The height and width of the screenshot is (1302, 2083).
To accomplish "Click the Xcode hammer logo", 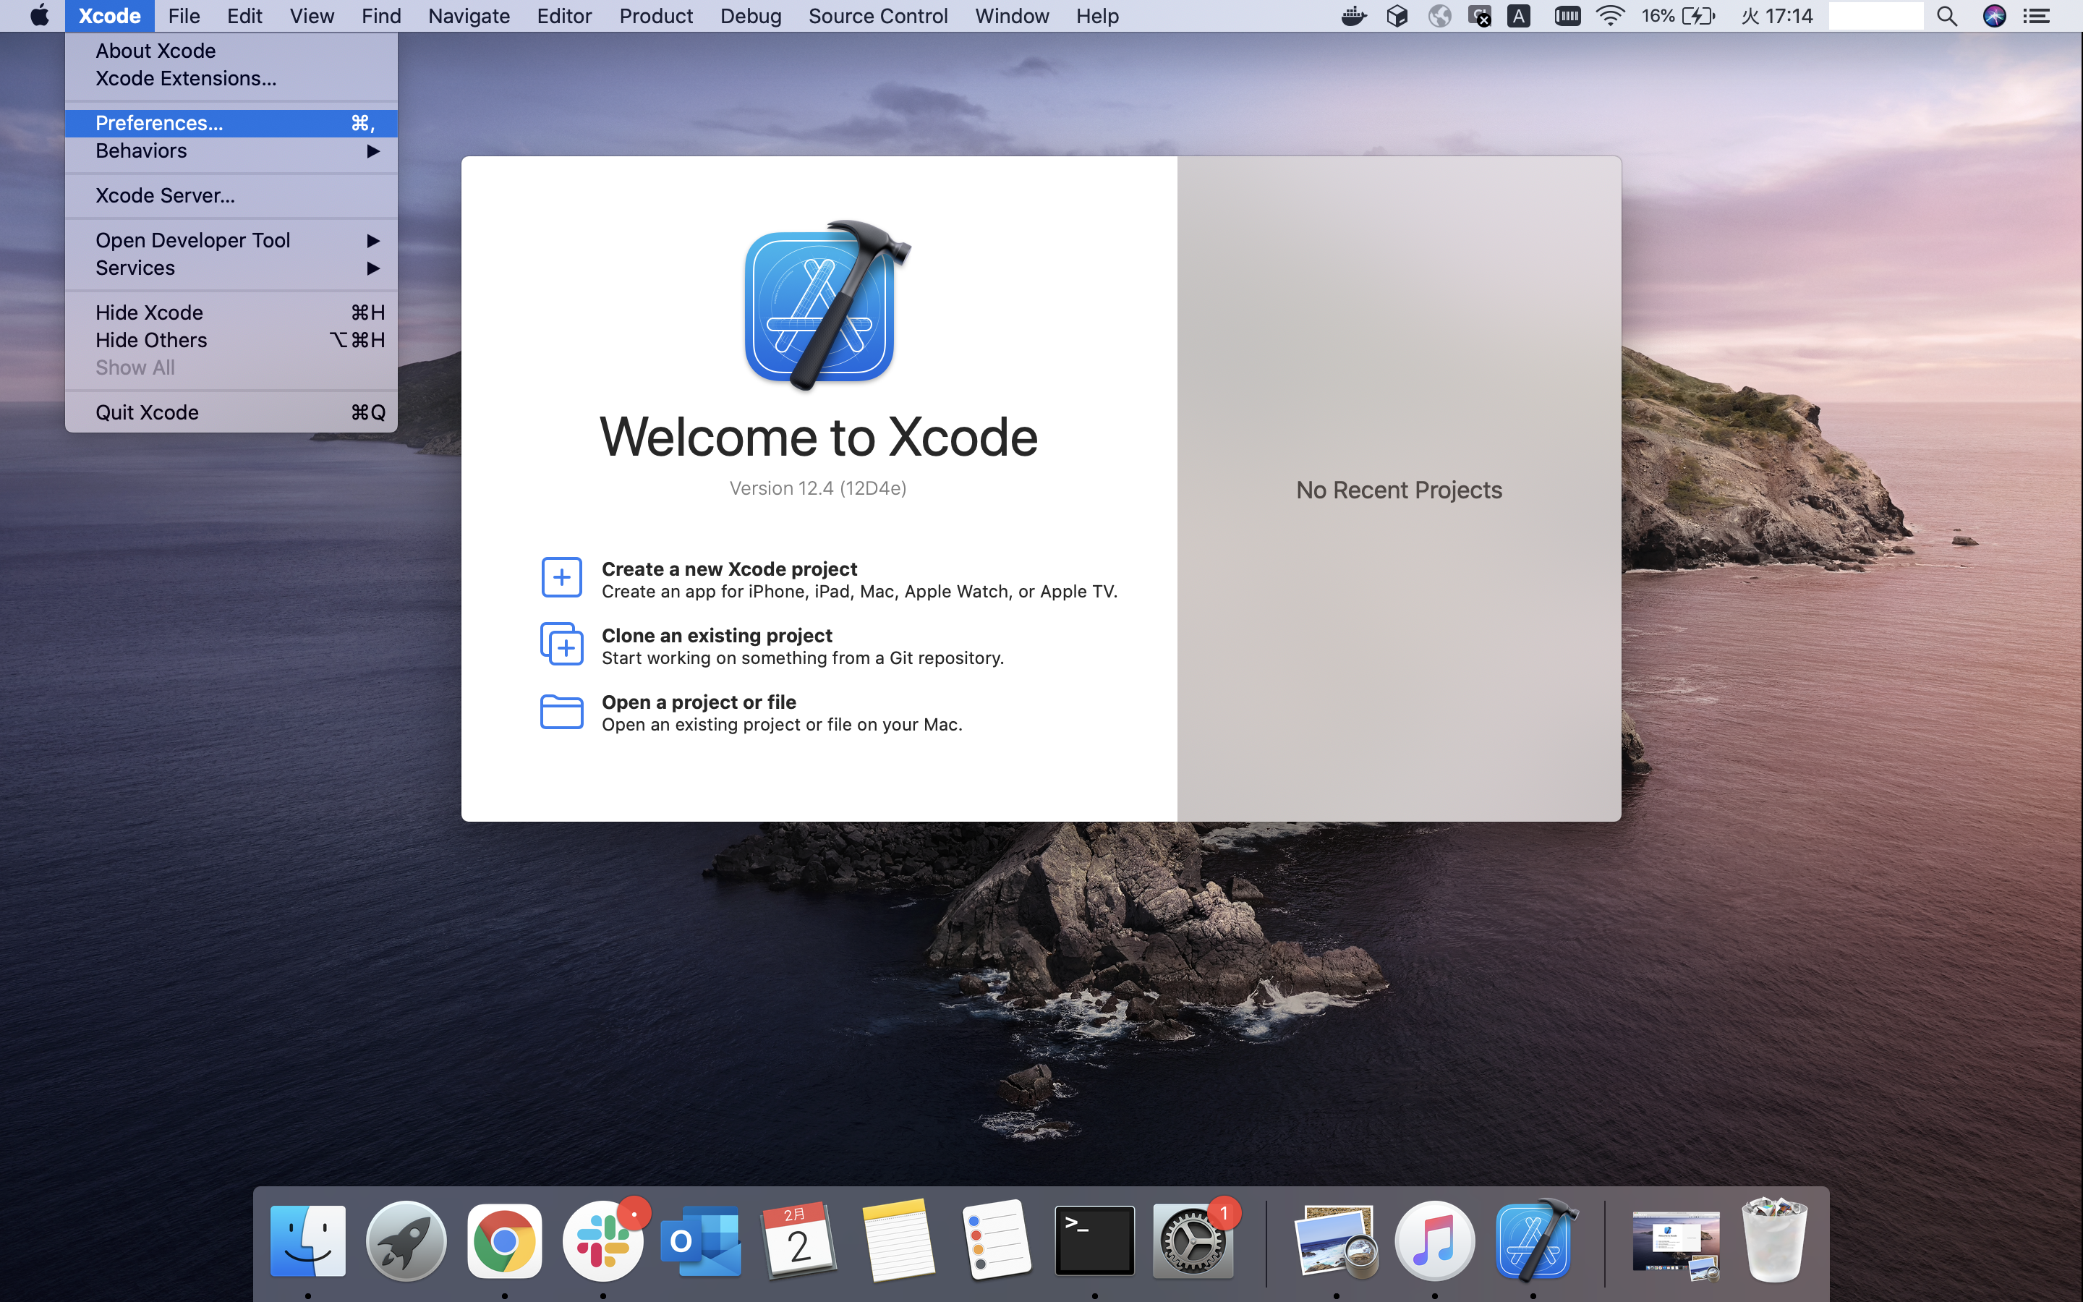I will (x=826, y=305).
